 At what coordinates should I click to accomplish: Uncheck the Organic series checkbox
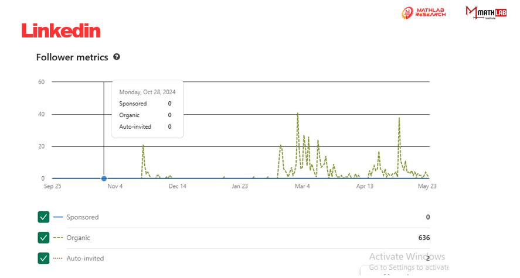[x=43, y=238]
